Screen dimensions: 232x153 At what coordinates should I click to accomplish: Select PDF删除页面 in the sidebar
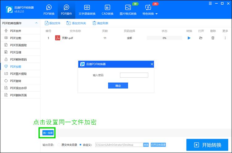tap(20, 95)
